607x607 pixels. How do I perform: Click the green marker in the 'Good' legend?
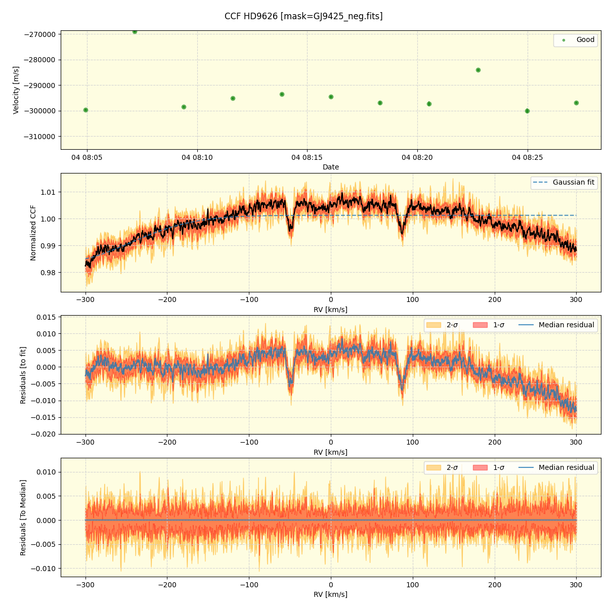coord(563,40)
